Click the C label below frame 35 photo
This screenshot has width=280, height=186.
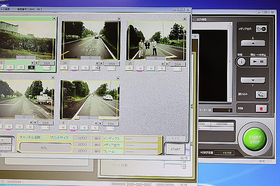point(156,58)
